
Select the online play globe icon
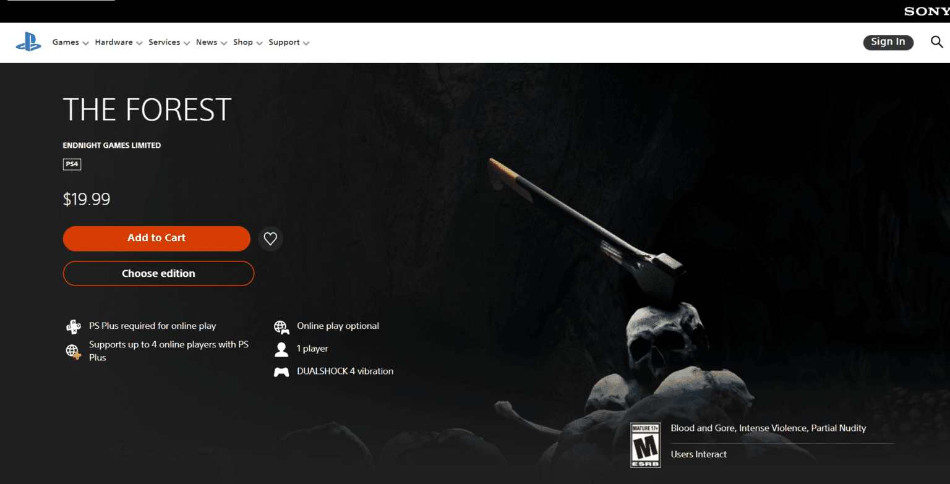click(281, 326)
